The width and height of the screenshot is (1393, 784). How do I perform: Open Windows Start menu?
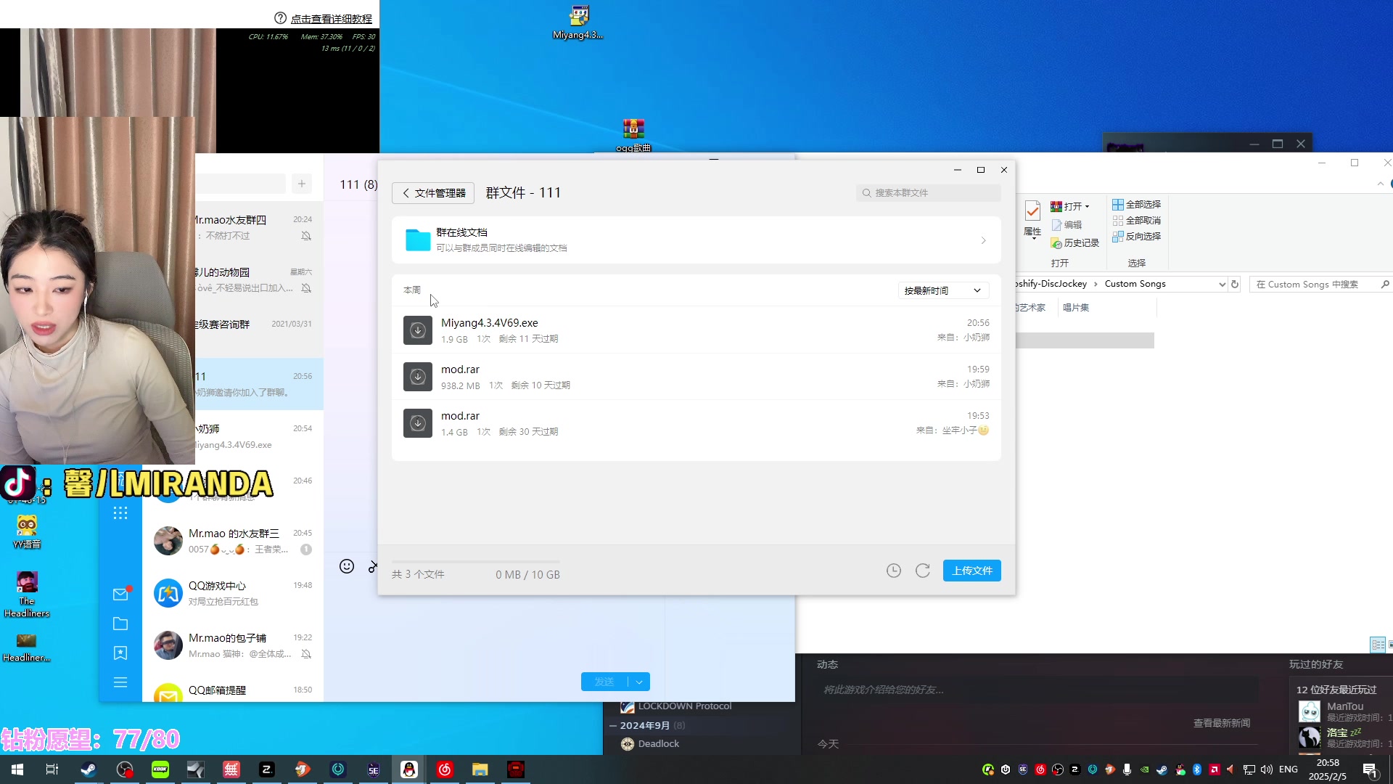(x=17, y=769)
